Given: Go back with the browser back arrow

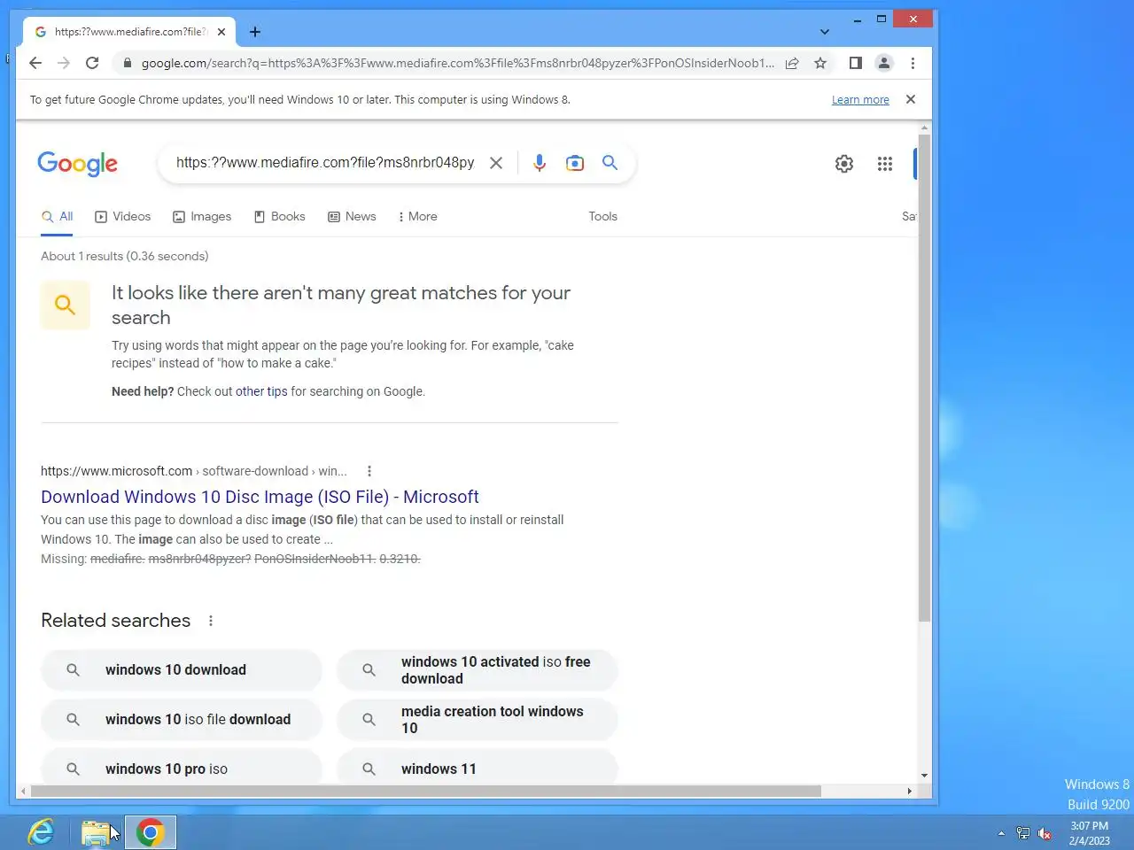Looking at the screenshot, I should click(35, 63).
